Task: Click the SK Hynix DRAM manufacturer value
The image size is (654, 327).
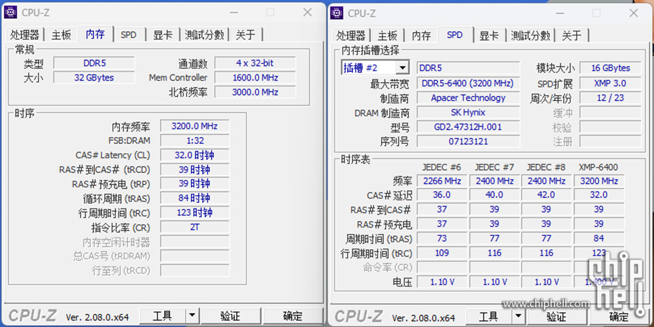Action: [x=468, y=113]
